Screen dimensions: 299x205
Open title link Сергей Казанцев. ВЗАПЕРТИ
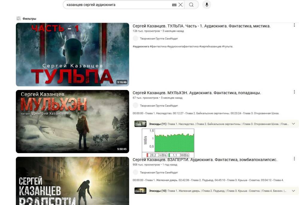click(x=205, y=160)
